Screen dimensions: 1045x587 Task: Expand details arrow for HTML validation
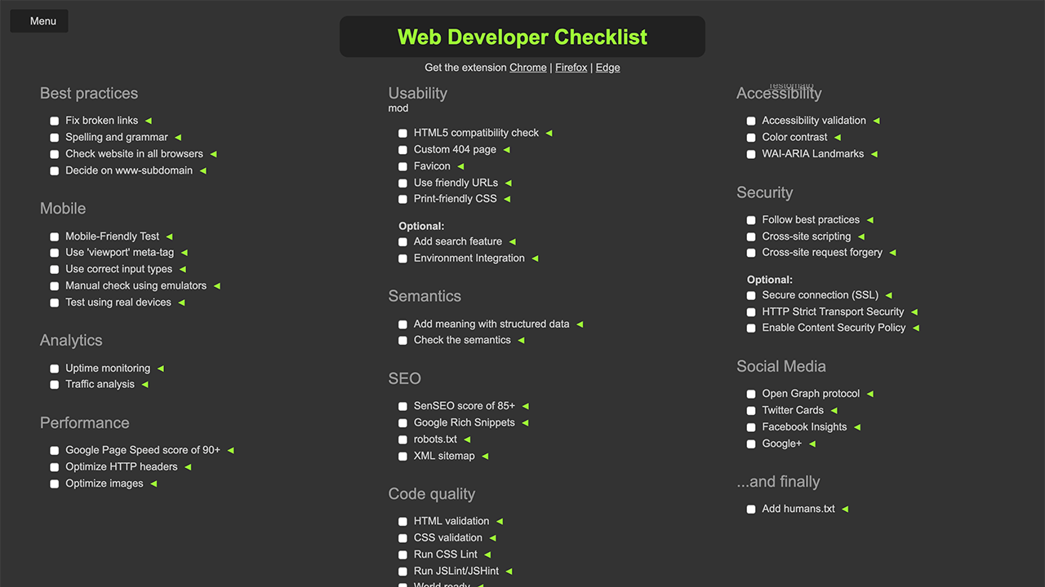pos(500,522)
